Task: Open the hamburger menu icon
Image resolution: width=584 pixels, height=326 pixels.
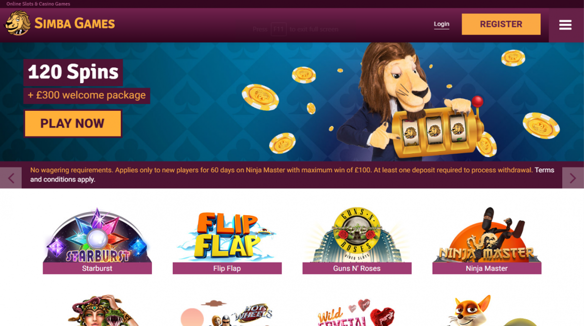Action: (565, 25)
